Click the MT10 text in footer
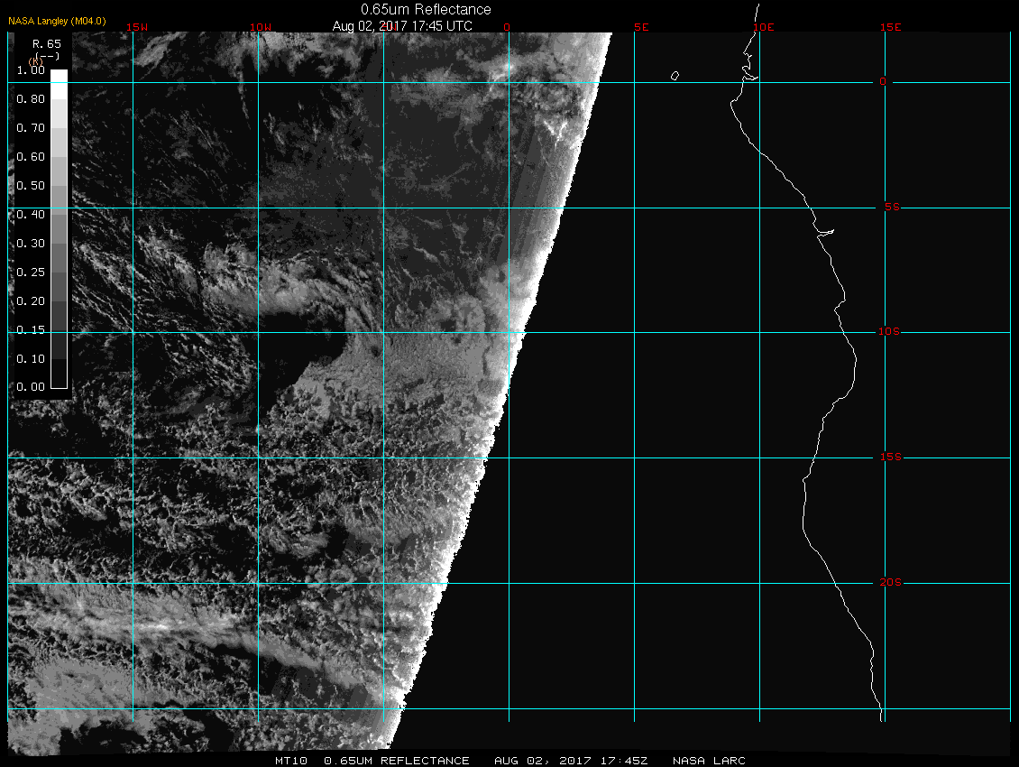Screen dimensions: 1019x767 point(292,761)
